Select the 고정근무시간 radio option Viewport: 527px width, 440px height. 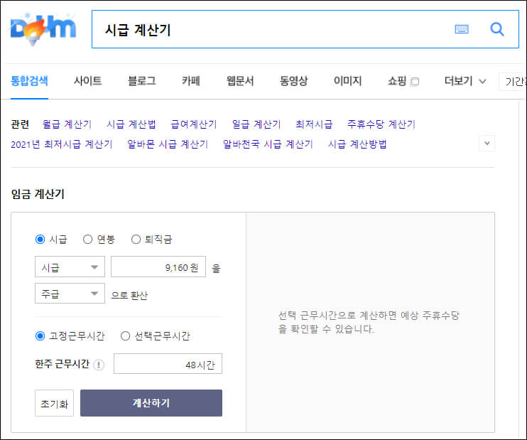tap(40, 336)
